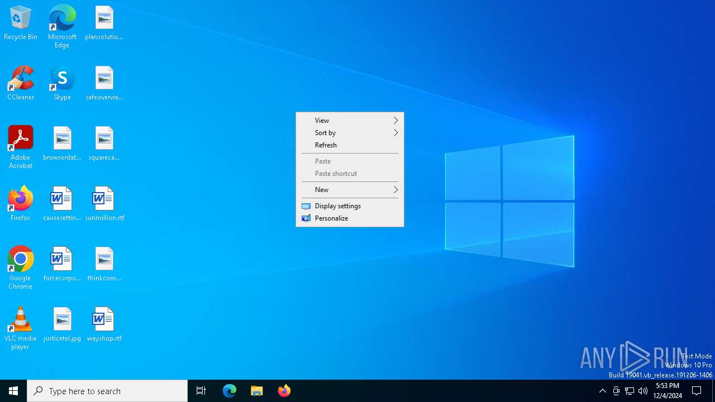Select the browserdat... image file

[x=62, y=144]
